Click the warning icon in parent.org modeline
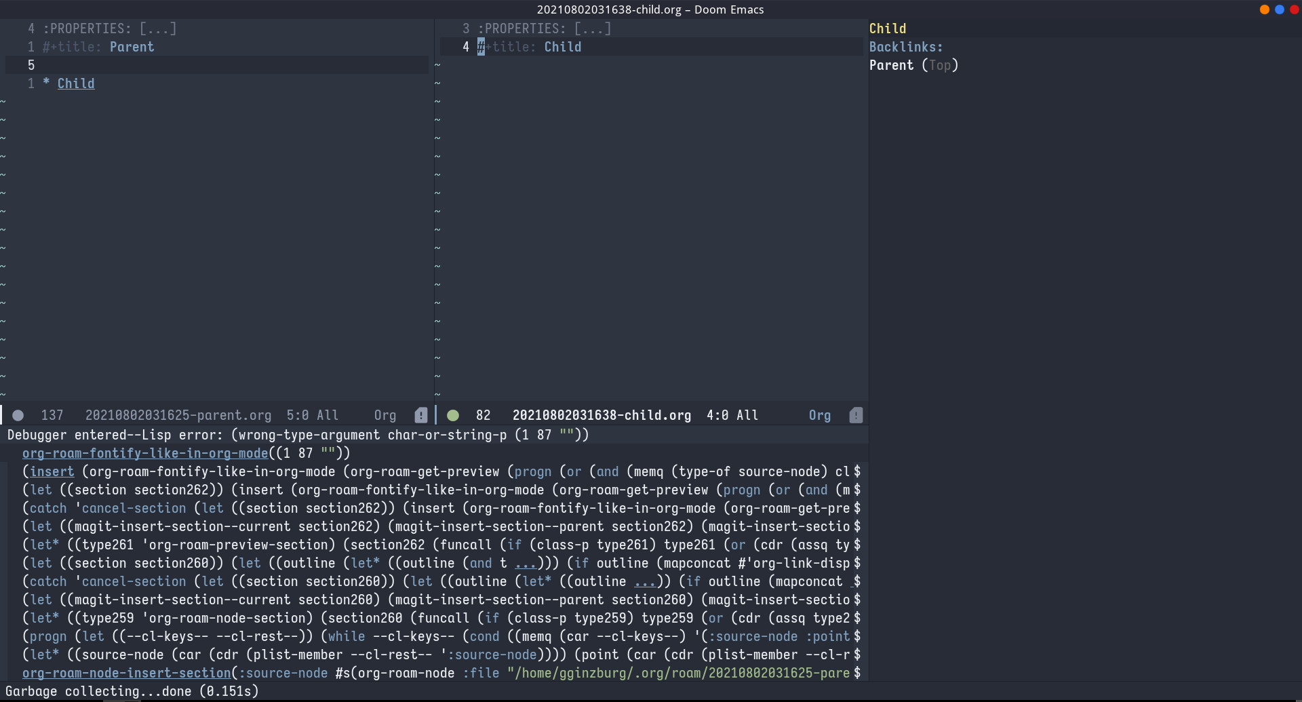This screenshot has width=1302, height=702. pos(421,414)
